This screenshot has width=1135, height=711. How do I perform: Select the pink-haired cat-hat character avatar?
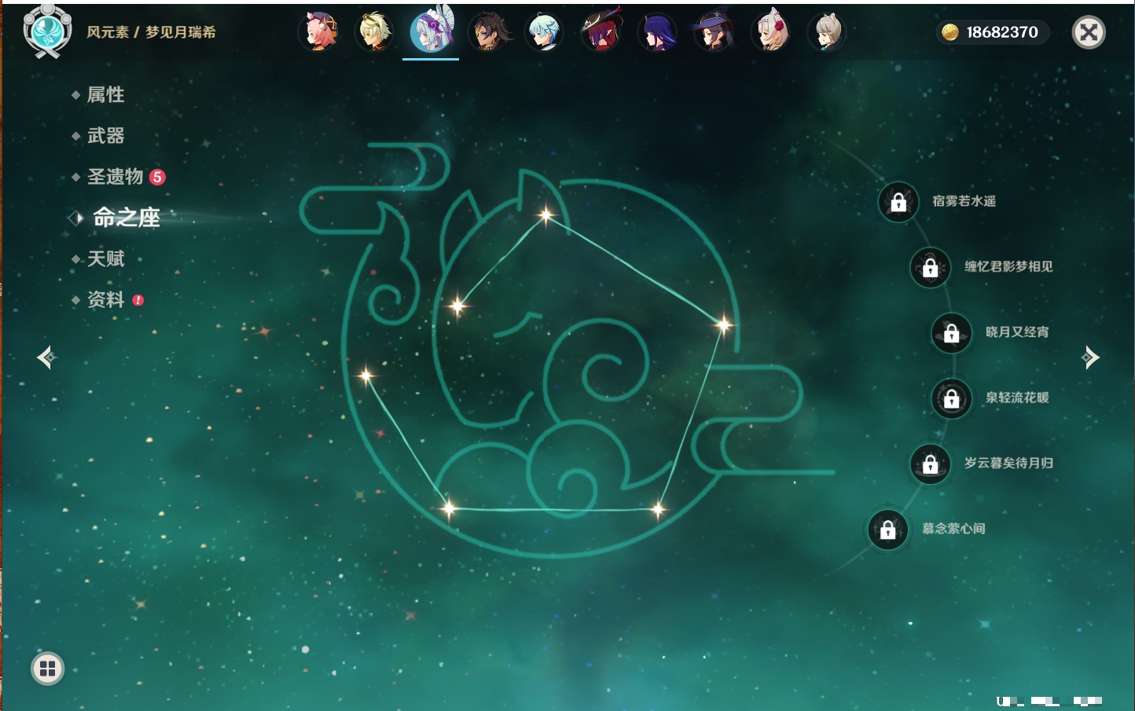click(320, 31)
